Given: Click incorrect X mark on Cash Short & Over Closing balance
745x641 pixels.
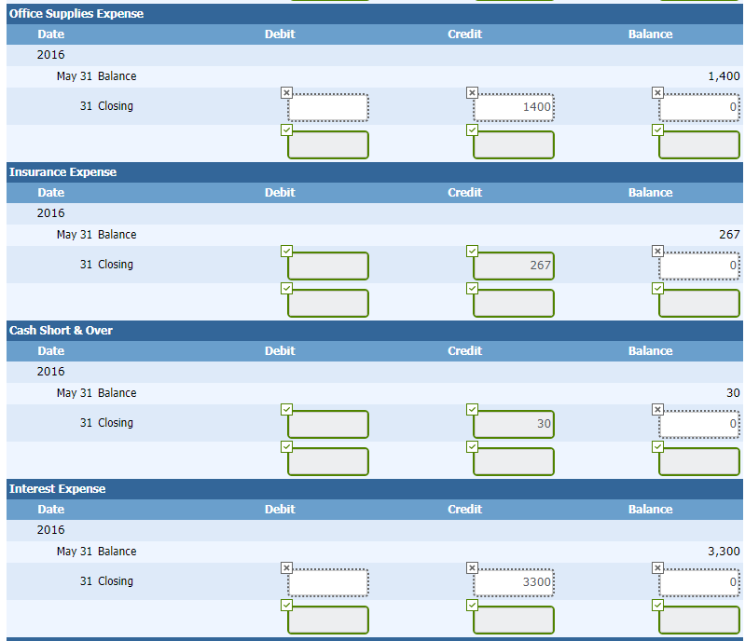Looking at the screenshot, I should pyautogui.click(x=657, y=409).
